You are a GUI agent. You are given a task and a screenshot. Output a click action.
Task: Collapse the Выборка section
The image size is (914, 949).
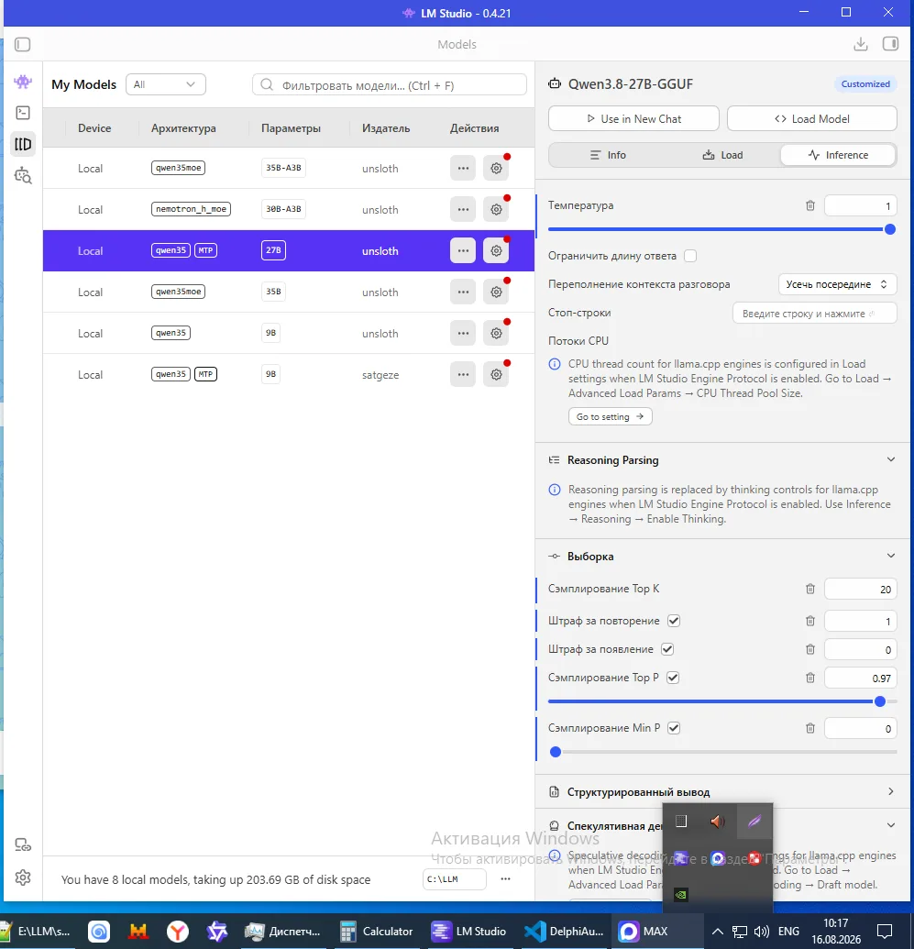tap(890, 557)
